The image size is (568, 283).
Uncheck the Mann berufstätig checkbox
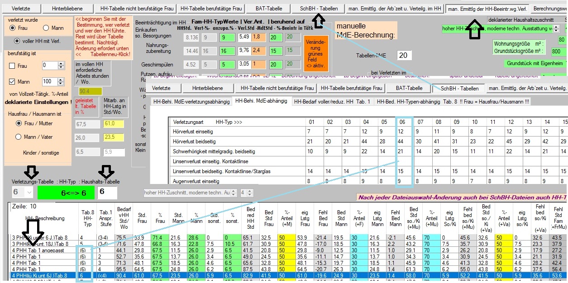[13, 82]
